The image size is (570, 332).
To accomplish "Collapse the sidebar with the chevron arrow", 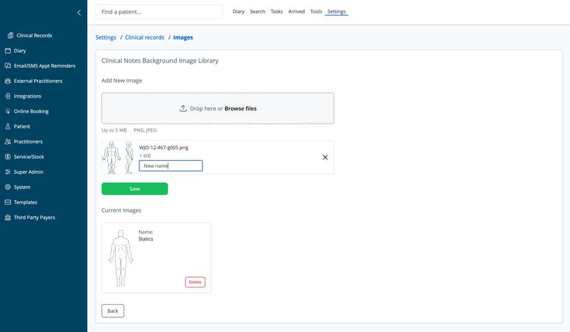I will point(79,12).
